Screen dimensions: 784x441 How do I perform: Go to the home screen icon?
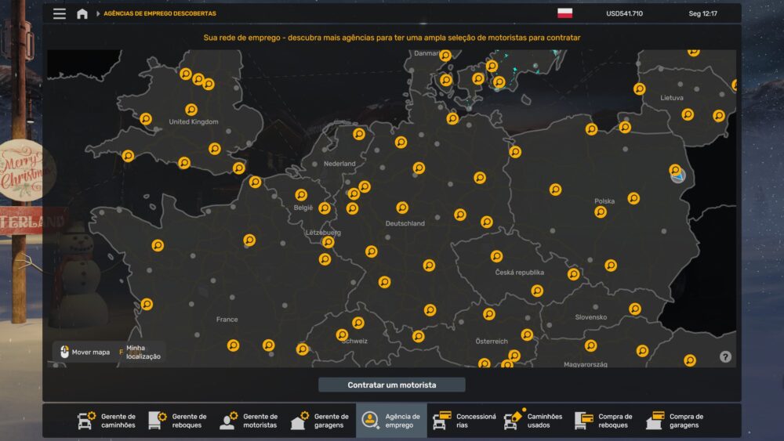[x=82, y=13]
